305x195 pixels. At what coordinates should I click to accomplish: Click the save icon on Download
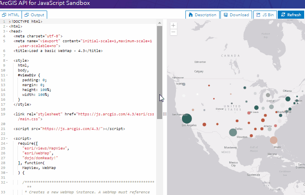(226, 15)
